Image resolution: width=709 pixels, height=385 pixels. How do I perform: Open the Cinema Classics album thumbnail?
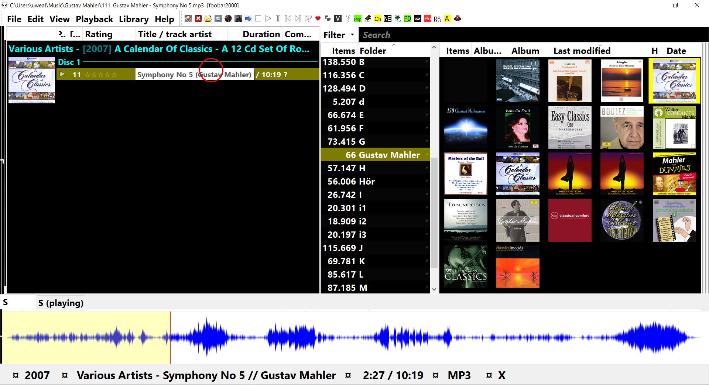[674, 220]
